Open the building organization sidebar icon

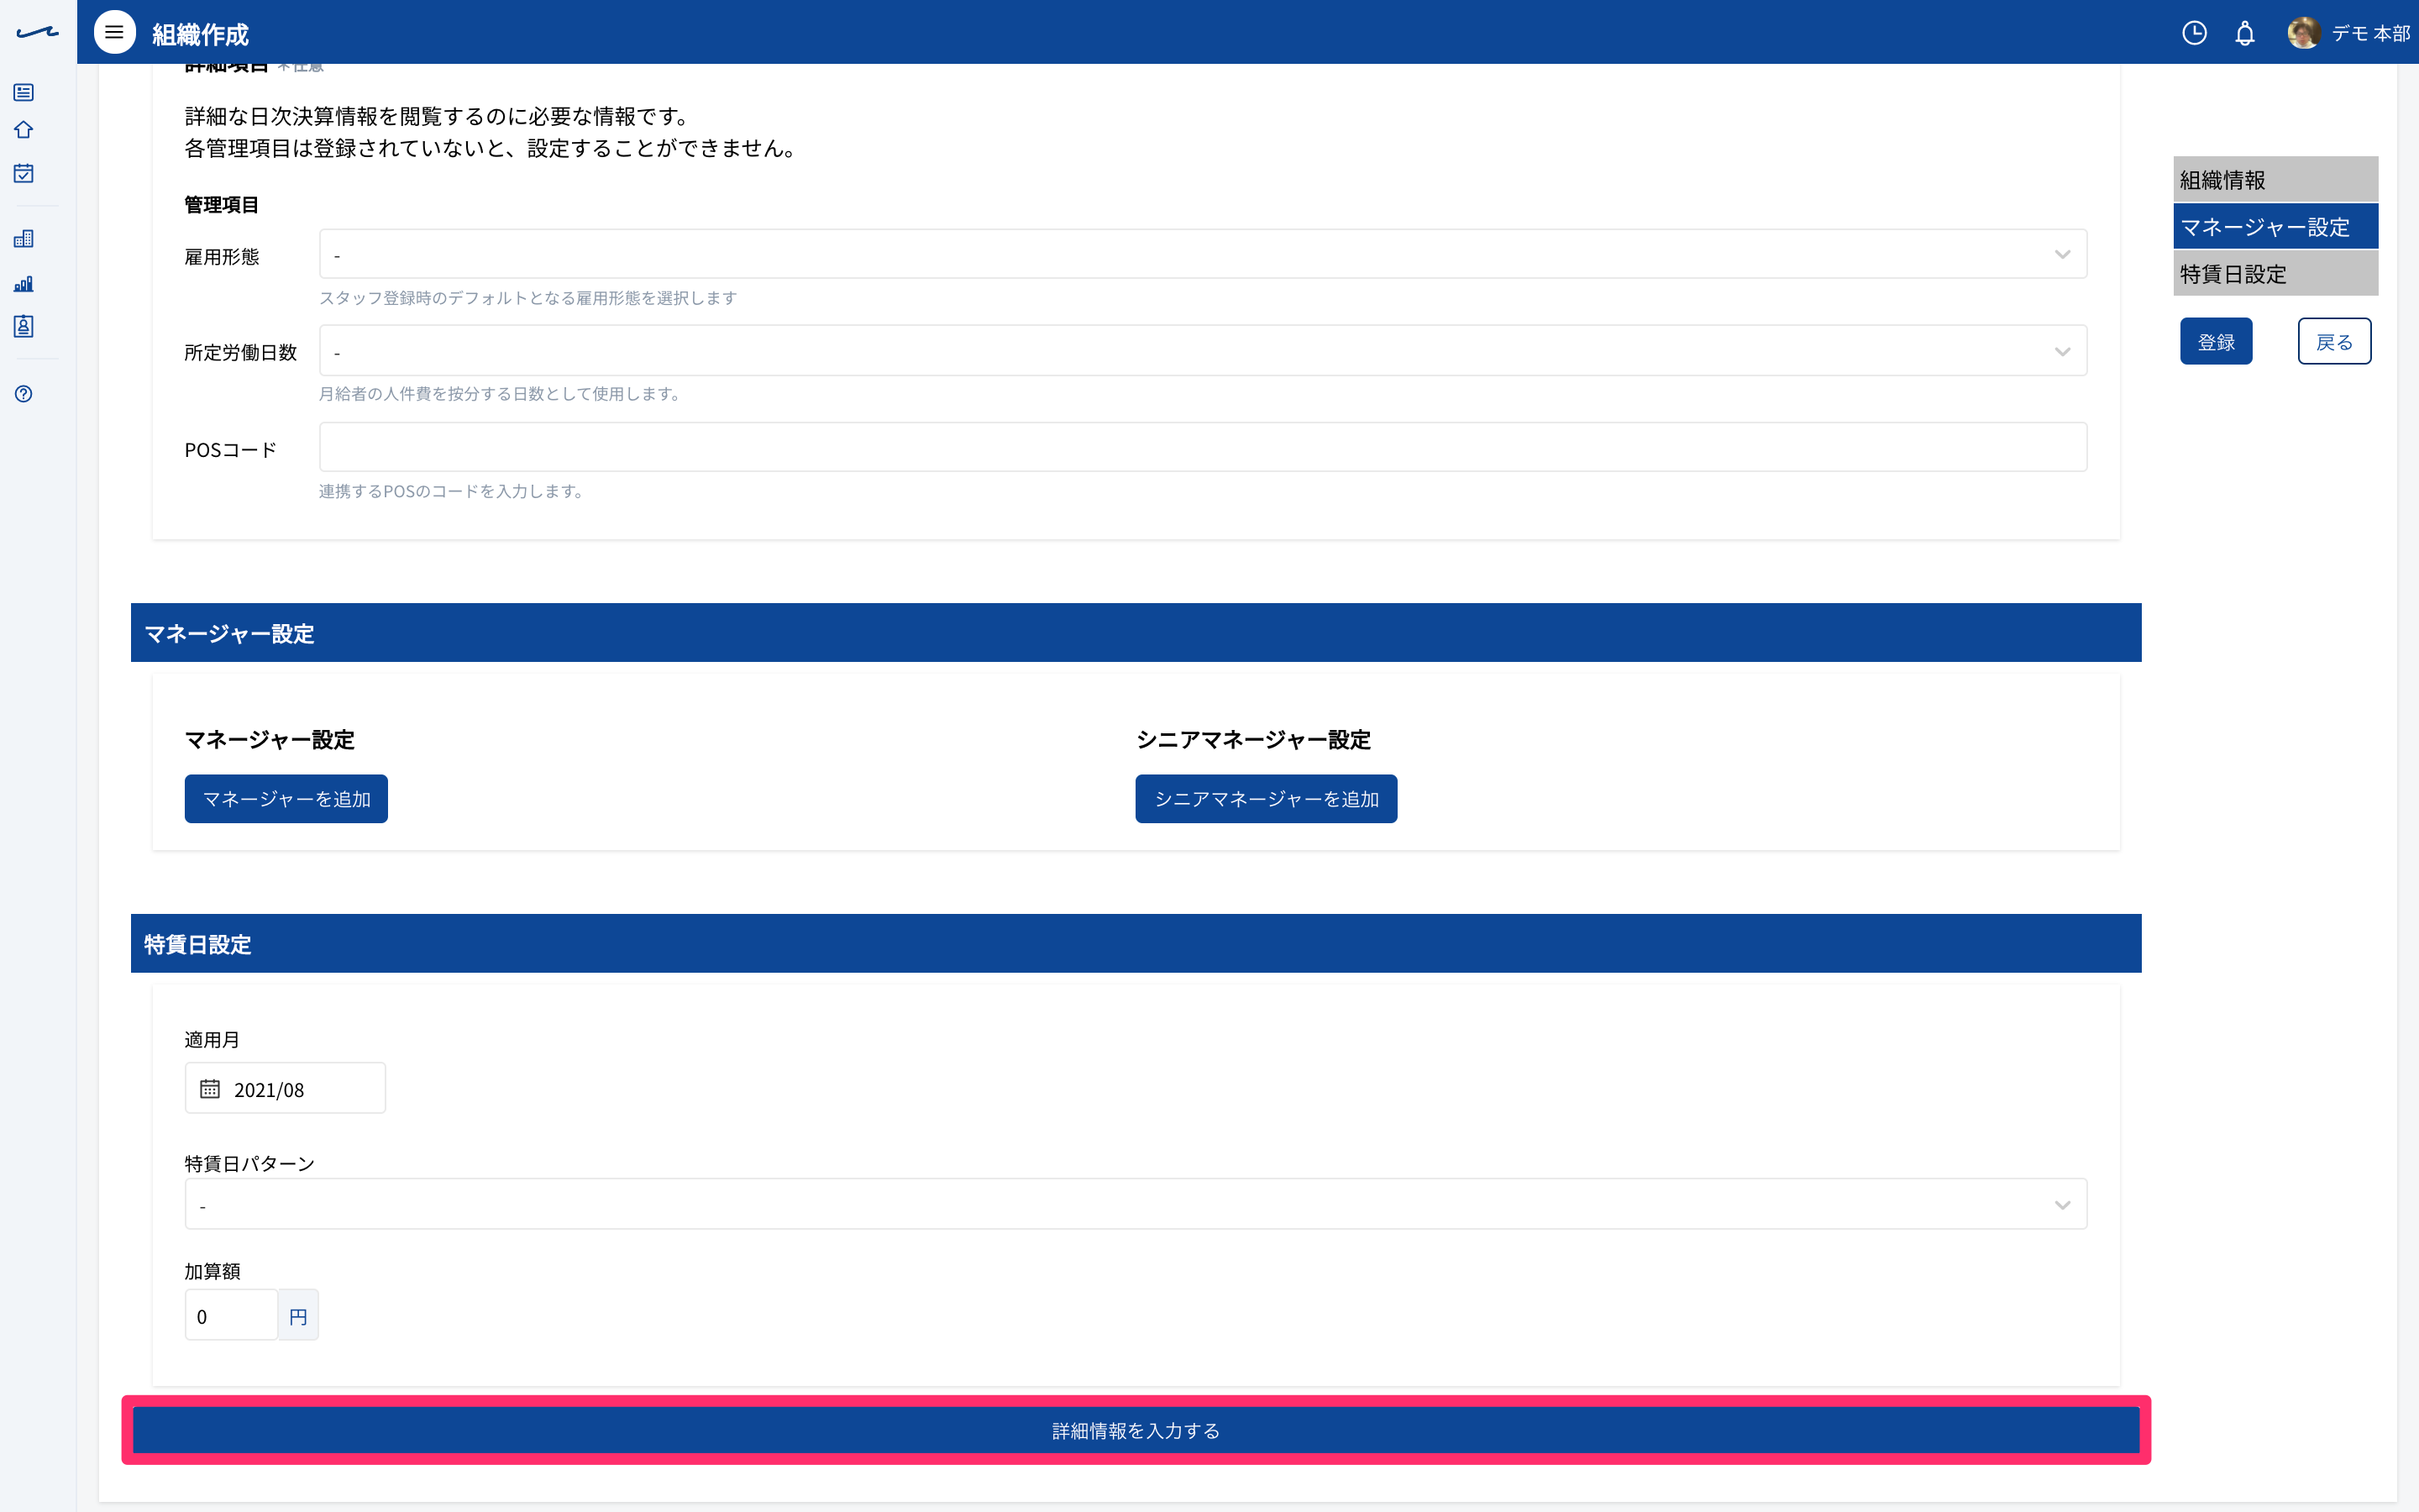click(x=24, y=239)
